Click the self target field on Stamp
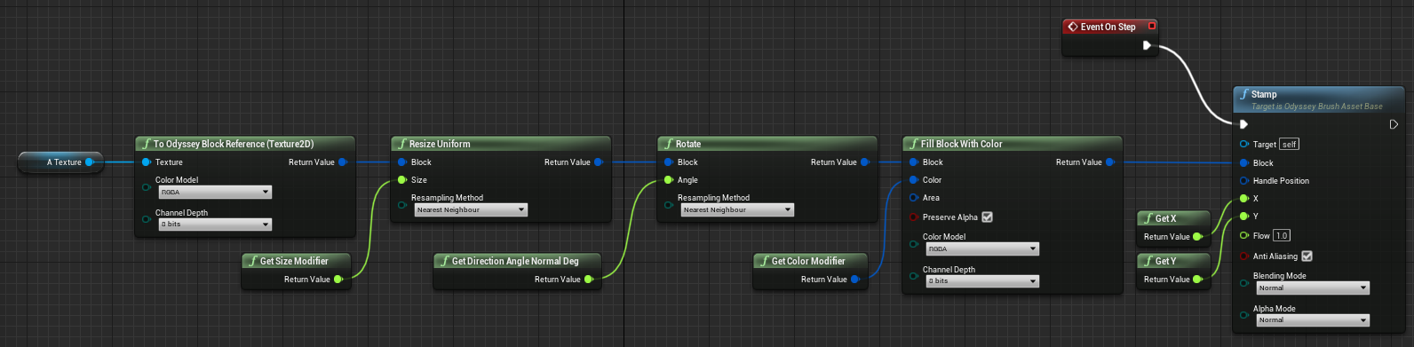 [x=1290, y=145]
